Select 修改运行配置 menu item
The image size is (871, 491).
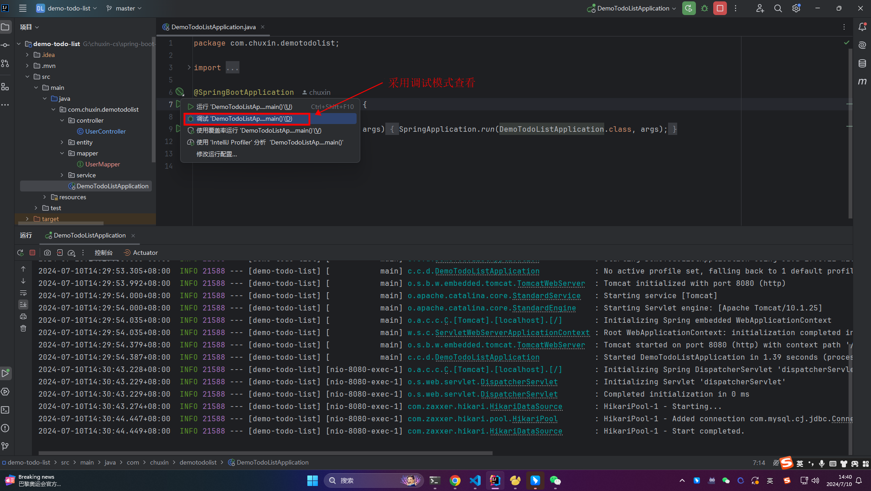click(x=270, y=154)
